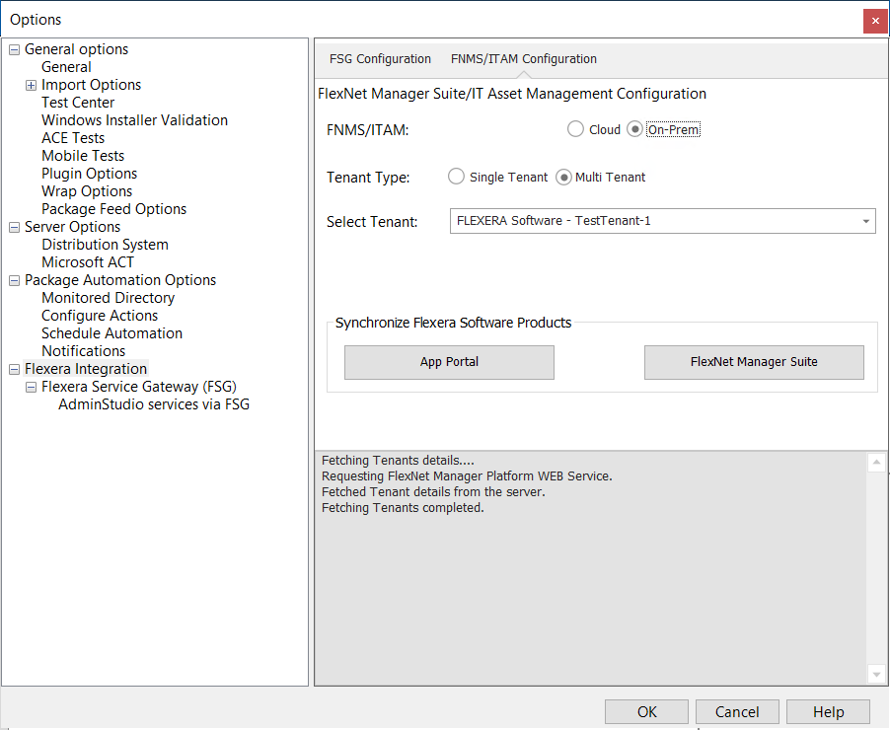The height and width of the screenshot is (730, 890).
Task: Open Schedule Automation settings
Action: 111,333
